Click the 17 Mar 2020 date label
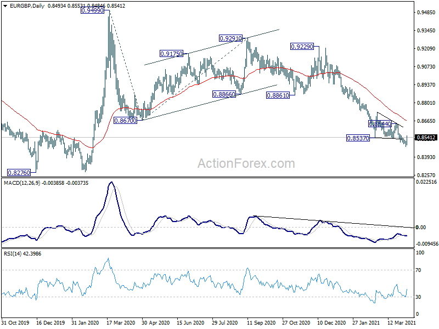The width and height of the screenshot is (439, 329). (121, 322)
